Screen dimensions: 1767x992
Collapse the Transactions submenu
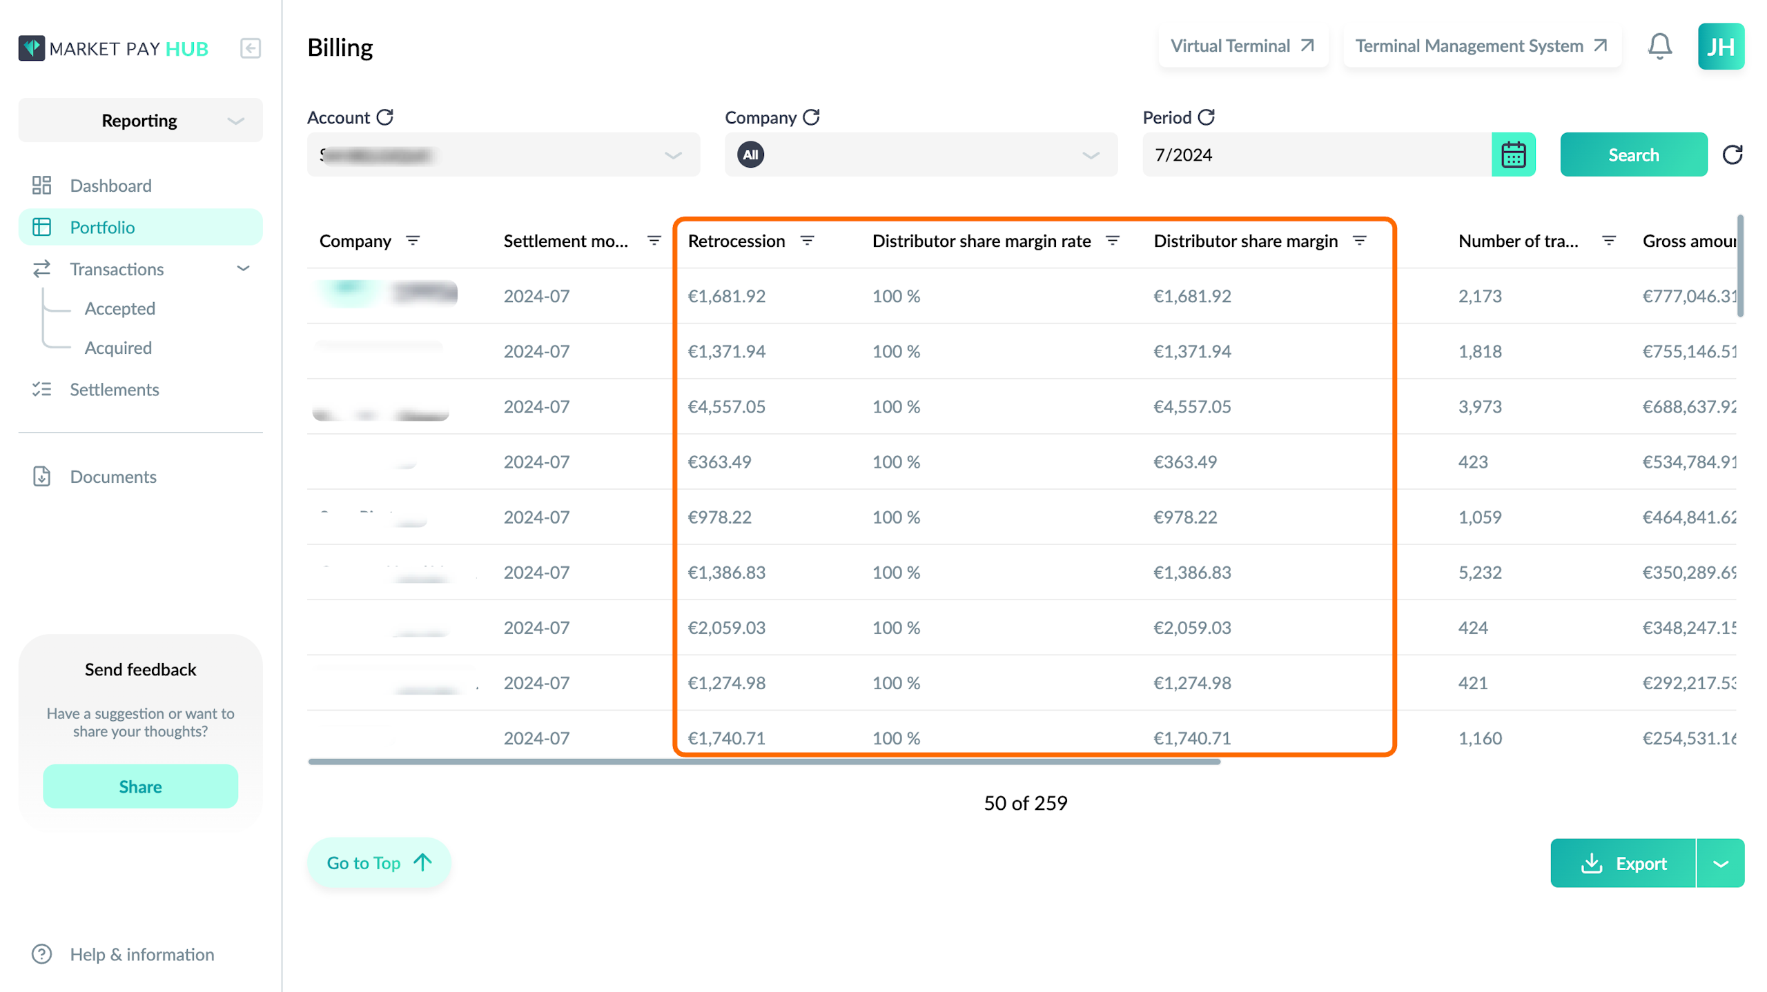(243, 268)
